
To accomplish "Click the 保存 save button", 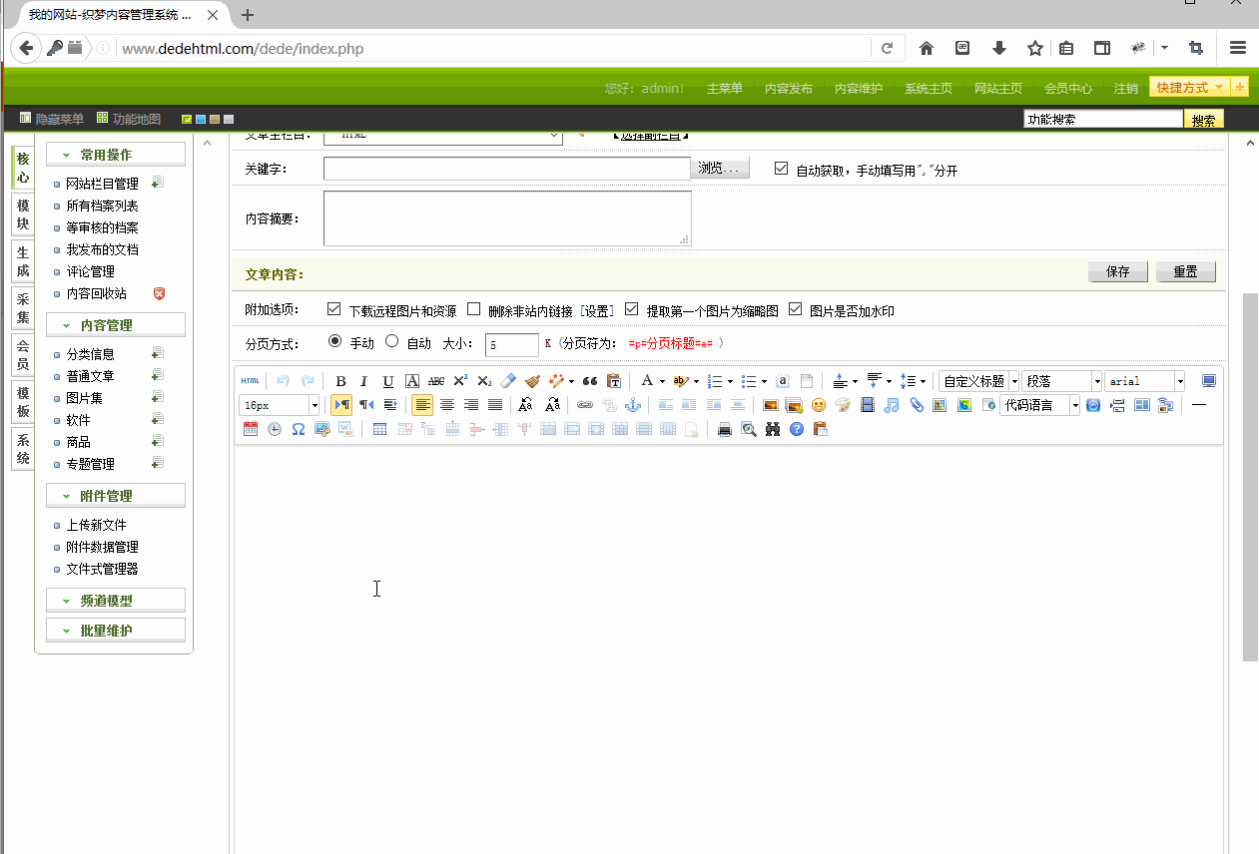I will point(1117,270).
